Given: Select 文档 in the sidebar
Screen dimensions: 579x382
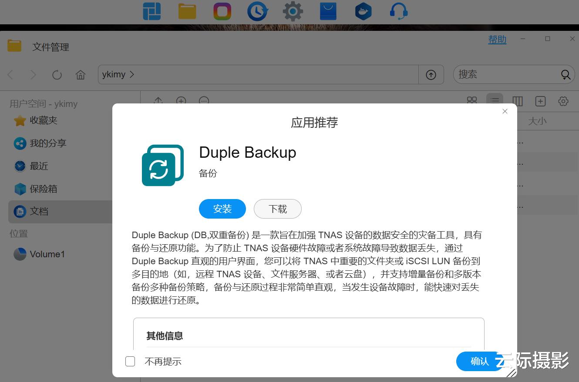Looking at the screenshot, I should pos(61,212).
